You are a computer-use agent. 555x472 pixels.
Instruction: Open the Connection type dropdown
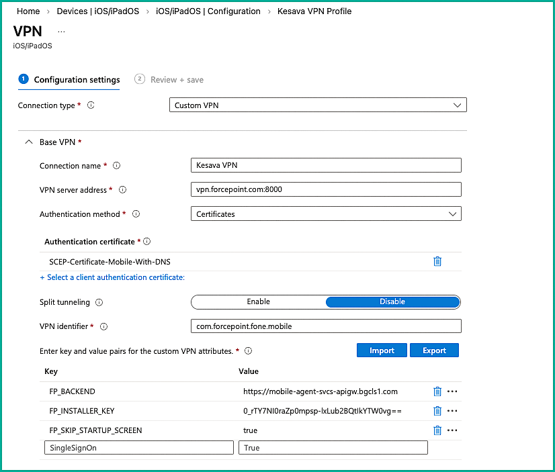[x=317, y=105]
